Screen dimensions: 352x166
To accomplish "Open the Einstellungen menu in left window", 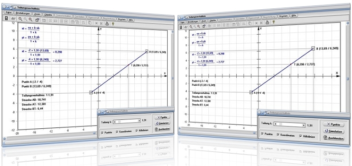I will pyautogui.click(x=23, y=13).
